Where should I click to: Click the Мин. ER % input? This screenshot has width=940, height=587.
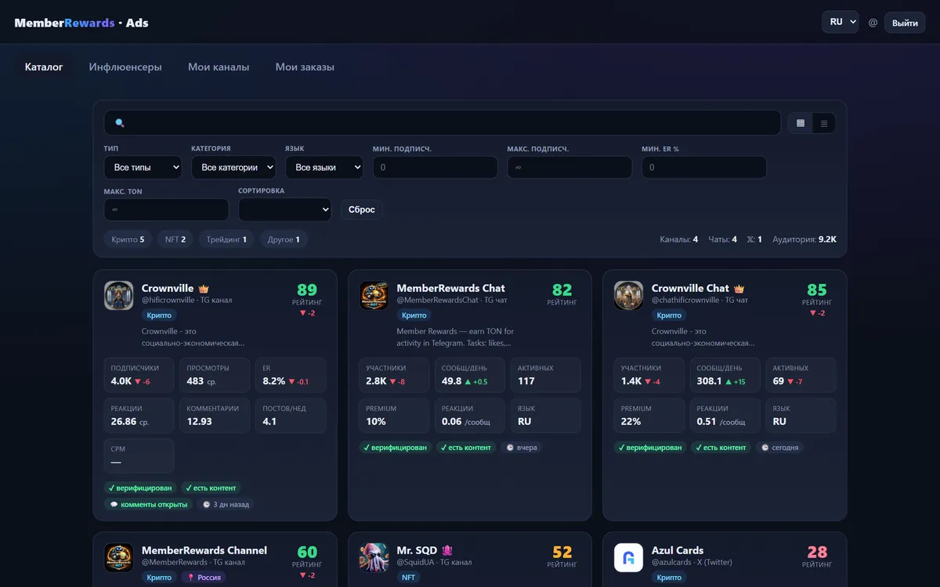(x=704, y=167)
